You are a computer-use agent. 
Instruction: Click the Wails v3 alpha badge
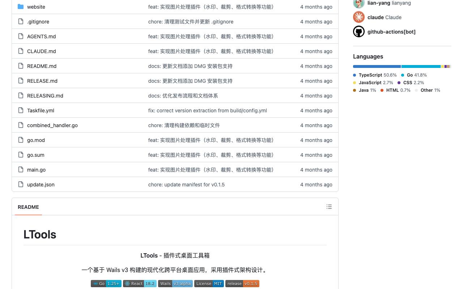(175, 284)
